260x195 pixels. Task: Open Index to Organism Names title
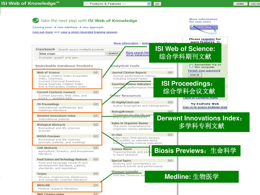130,123
